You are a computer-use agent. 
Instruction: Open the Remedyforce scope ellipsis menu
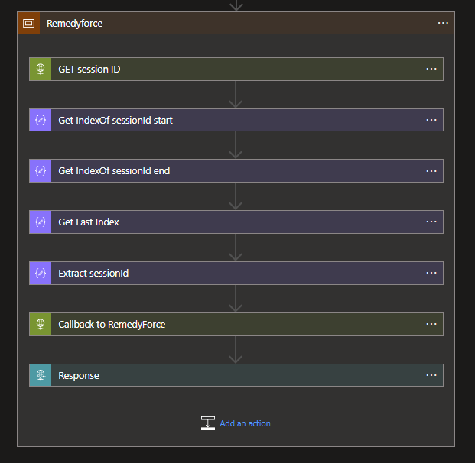[443, 23]
